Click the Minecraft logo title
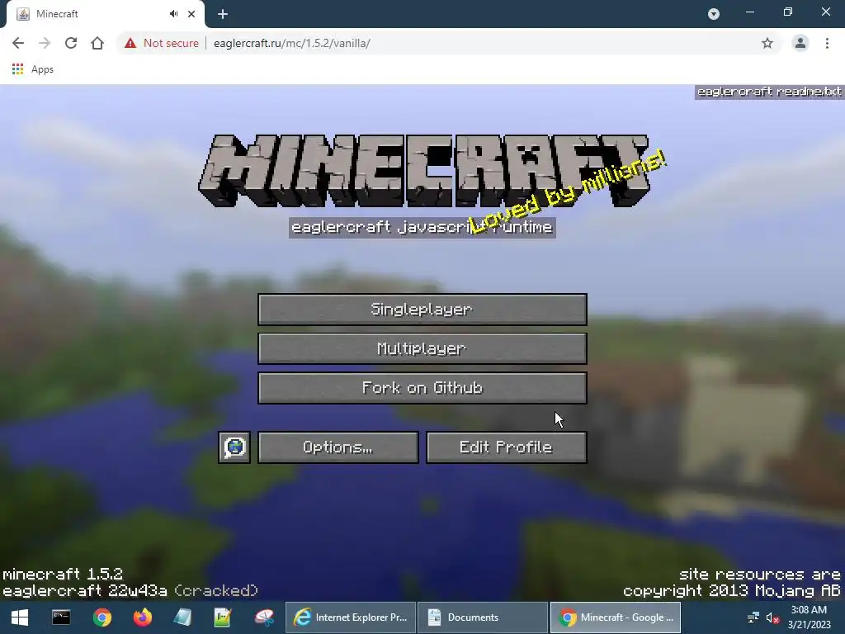This screenshot has width=845, height=634. 424,170
